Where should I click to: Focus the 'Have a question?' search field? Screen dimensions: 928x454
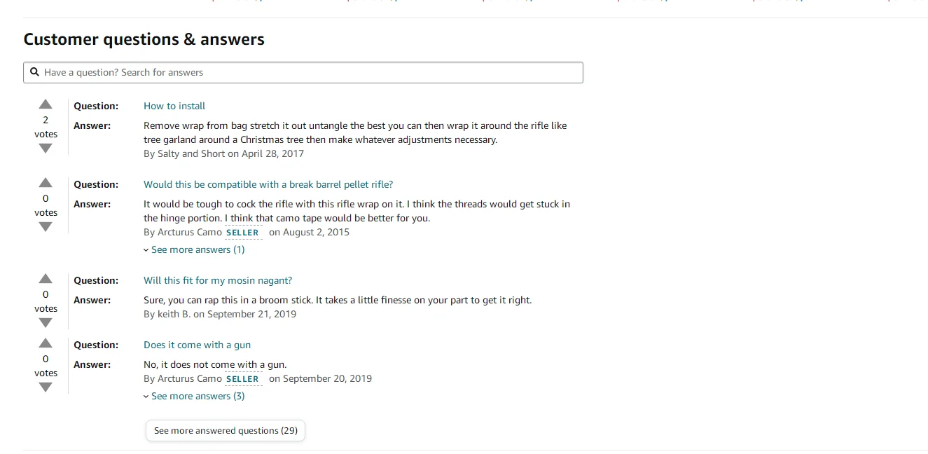(308, 72)
